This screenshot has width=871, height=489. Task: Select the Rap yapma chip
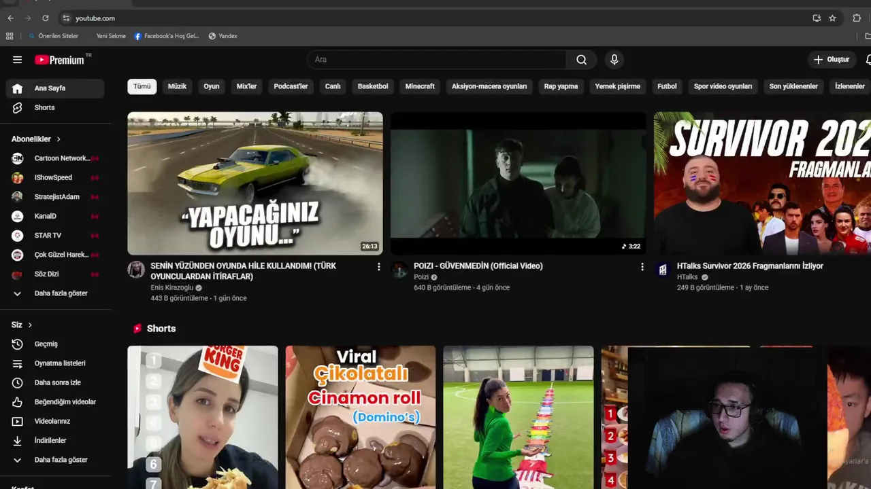coord(561,86)
